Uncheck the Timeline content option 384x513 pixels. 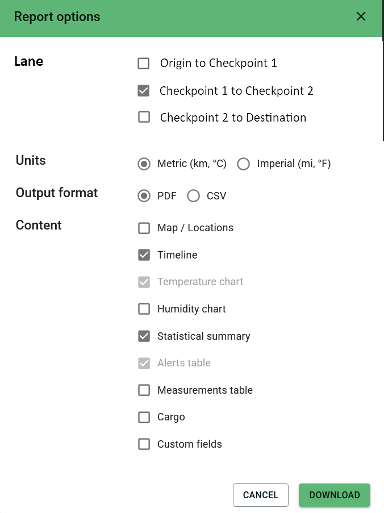(x=144, y=255)
